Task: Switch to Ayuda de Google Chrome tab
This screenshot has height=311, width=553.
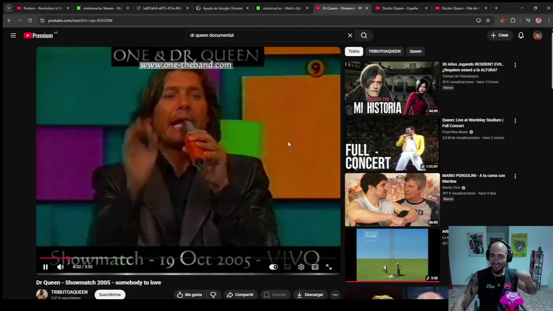Action: click(x=222, y=8)
